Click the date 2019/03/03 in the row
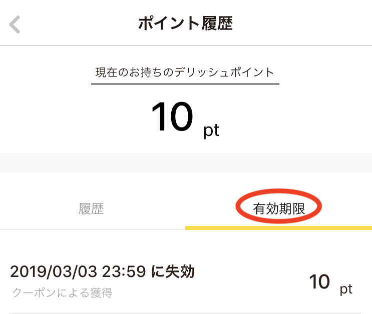This screenshot has width=372, height=314. click(54, 271)
